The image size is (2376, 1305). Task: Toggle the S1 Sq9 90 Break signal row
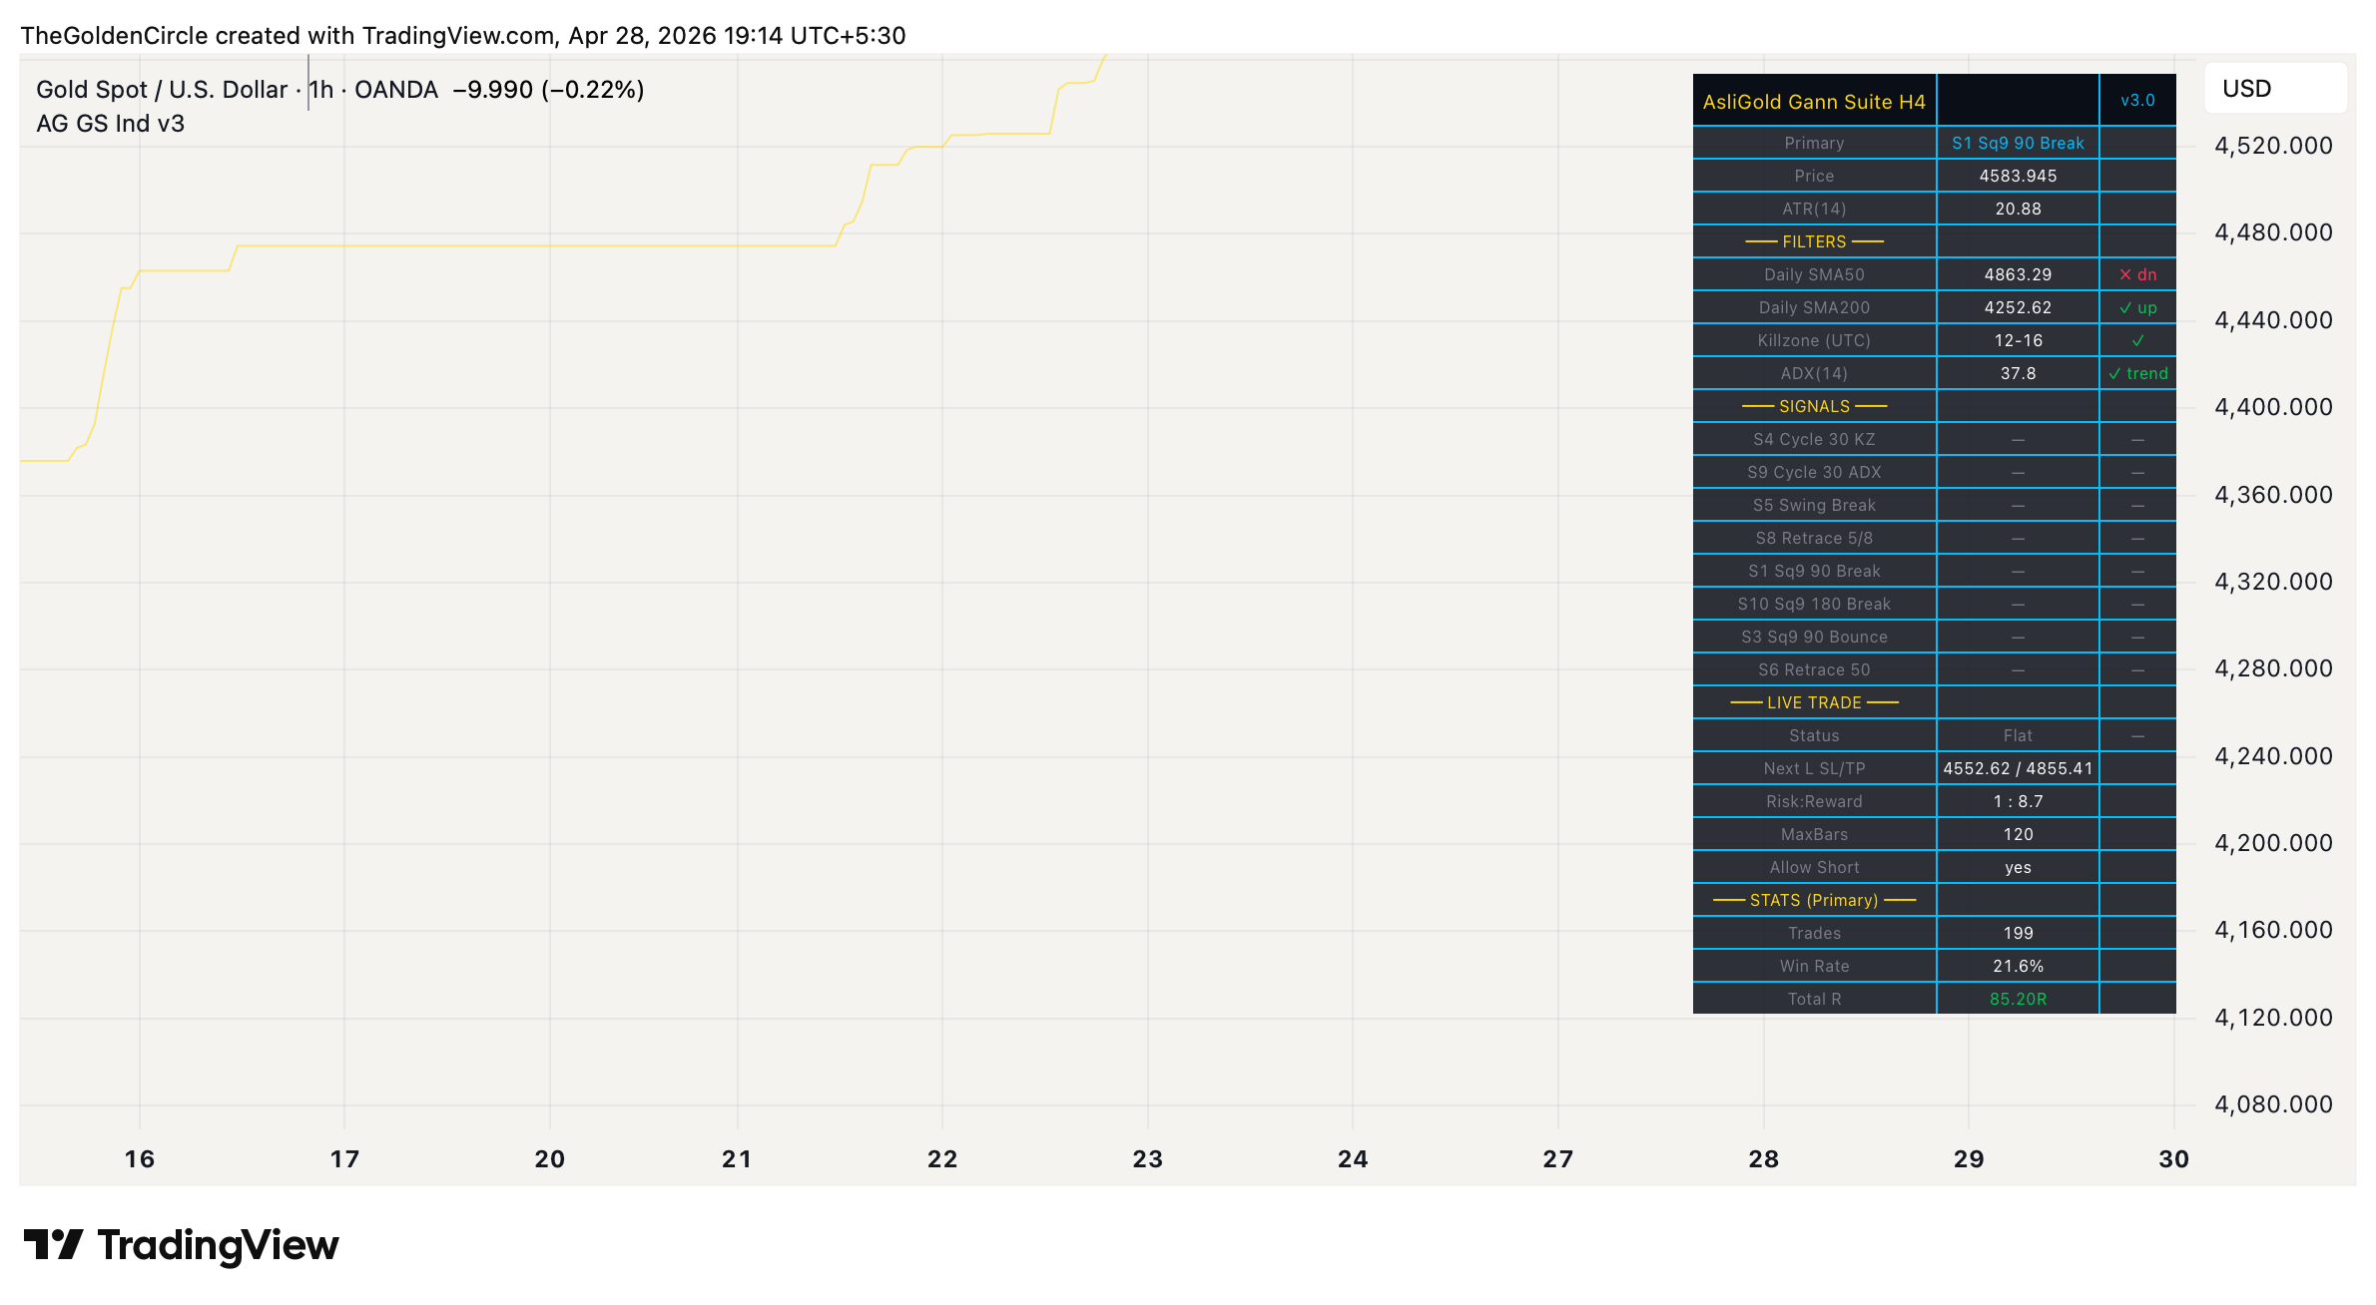[x=1814, y=571]
